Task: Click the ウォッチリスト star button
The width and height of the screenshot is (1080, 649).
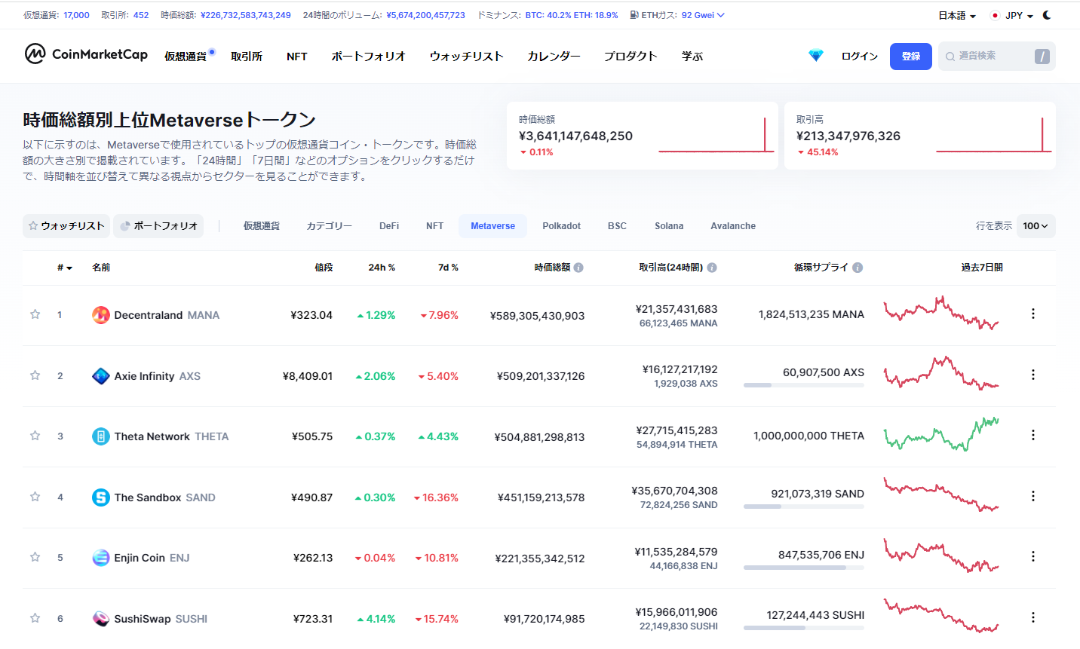Action: click(x=66, y=226)
